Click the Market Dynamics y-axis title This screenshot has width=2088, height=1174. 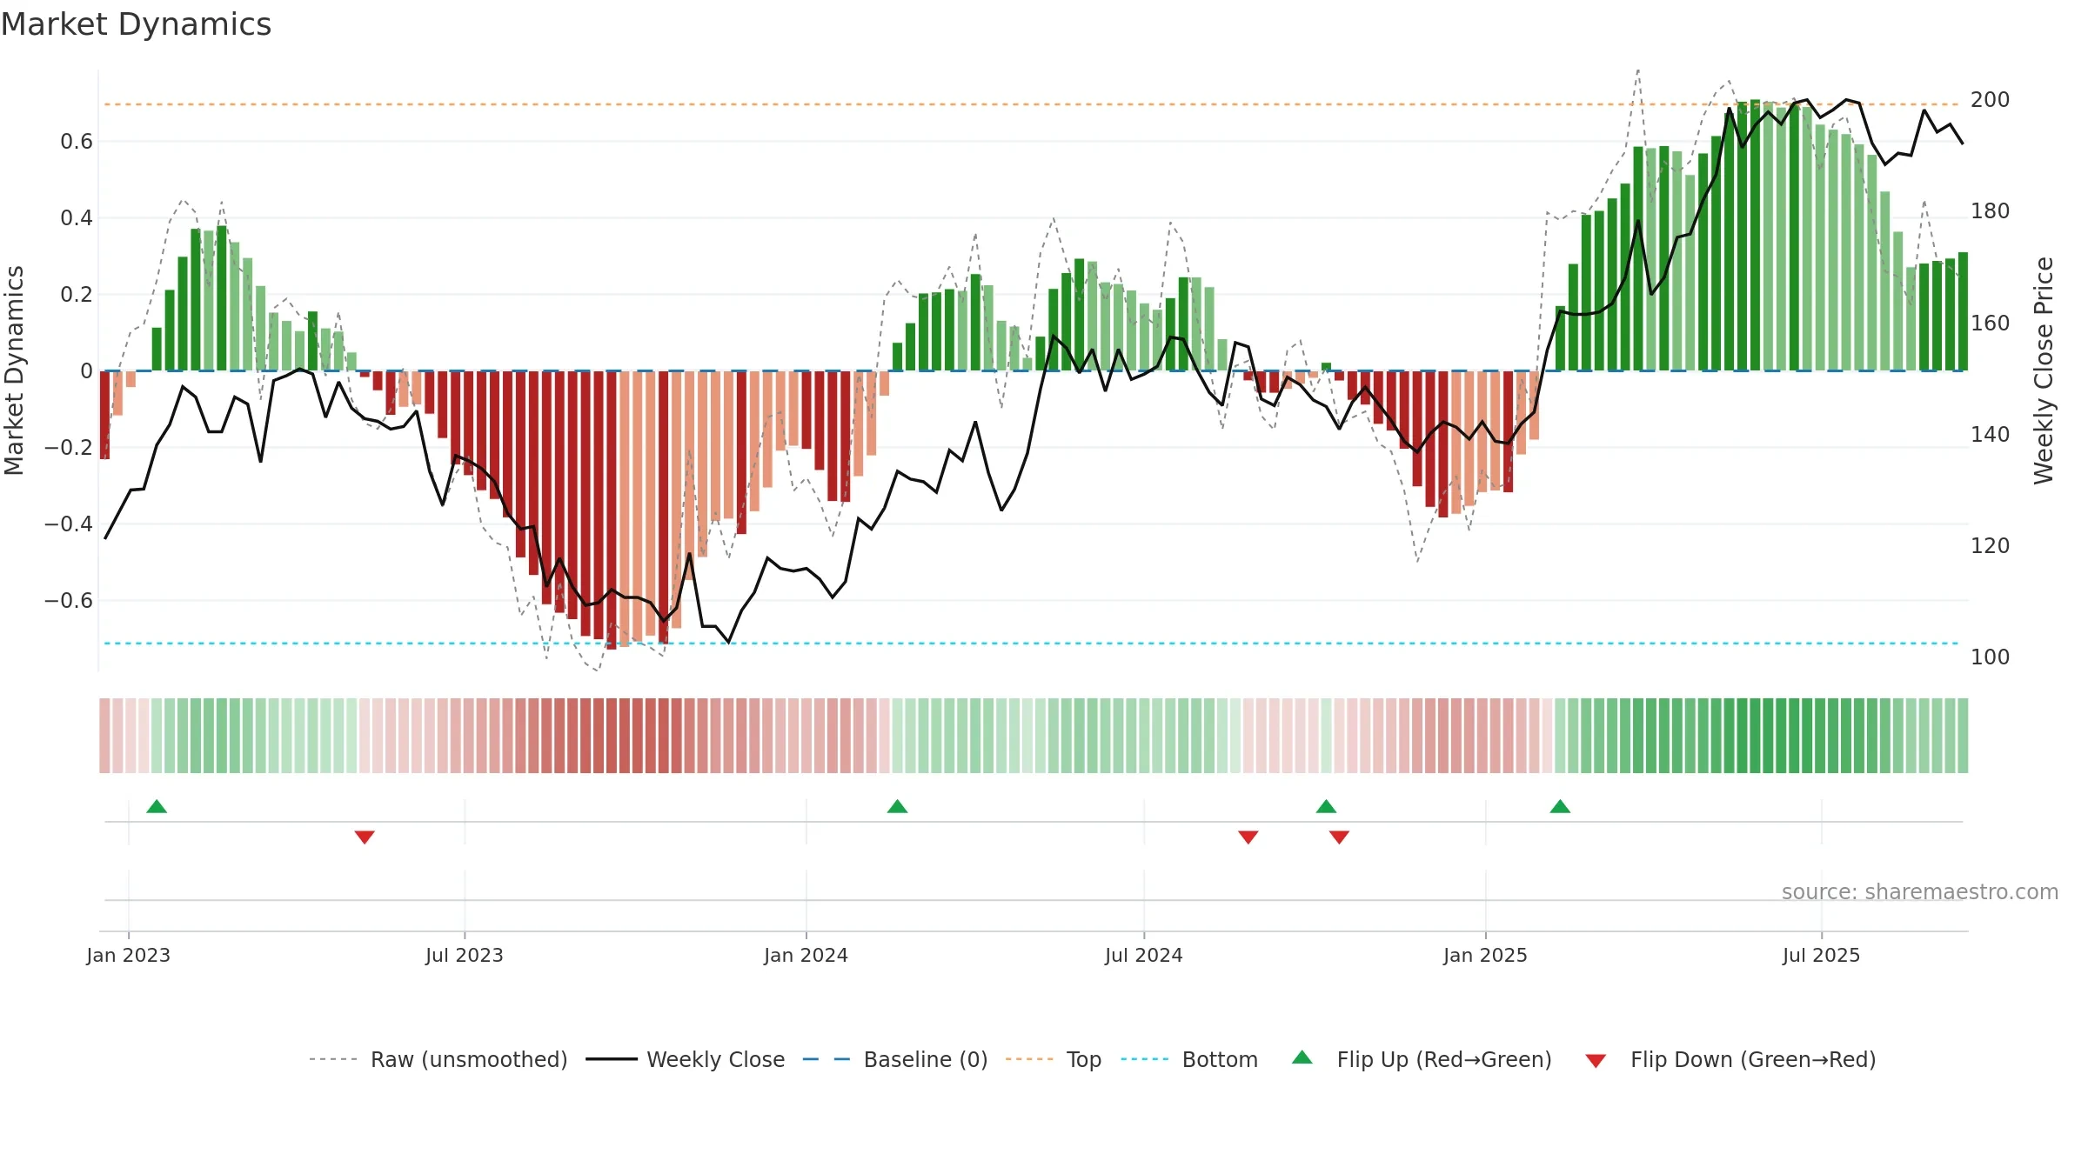(14, 370)
